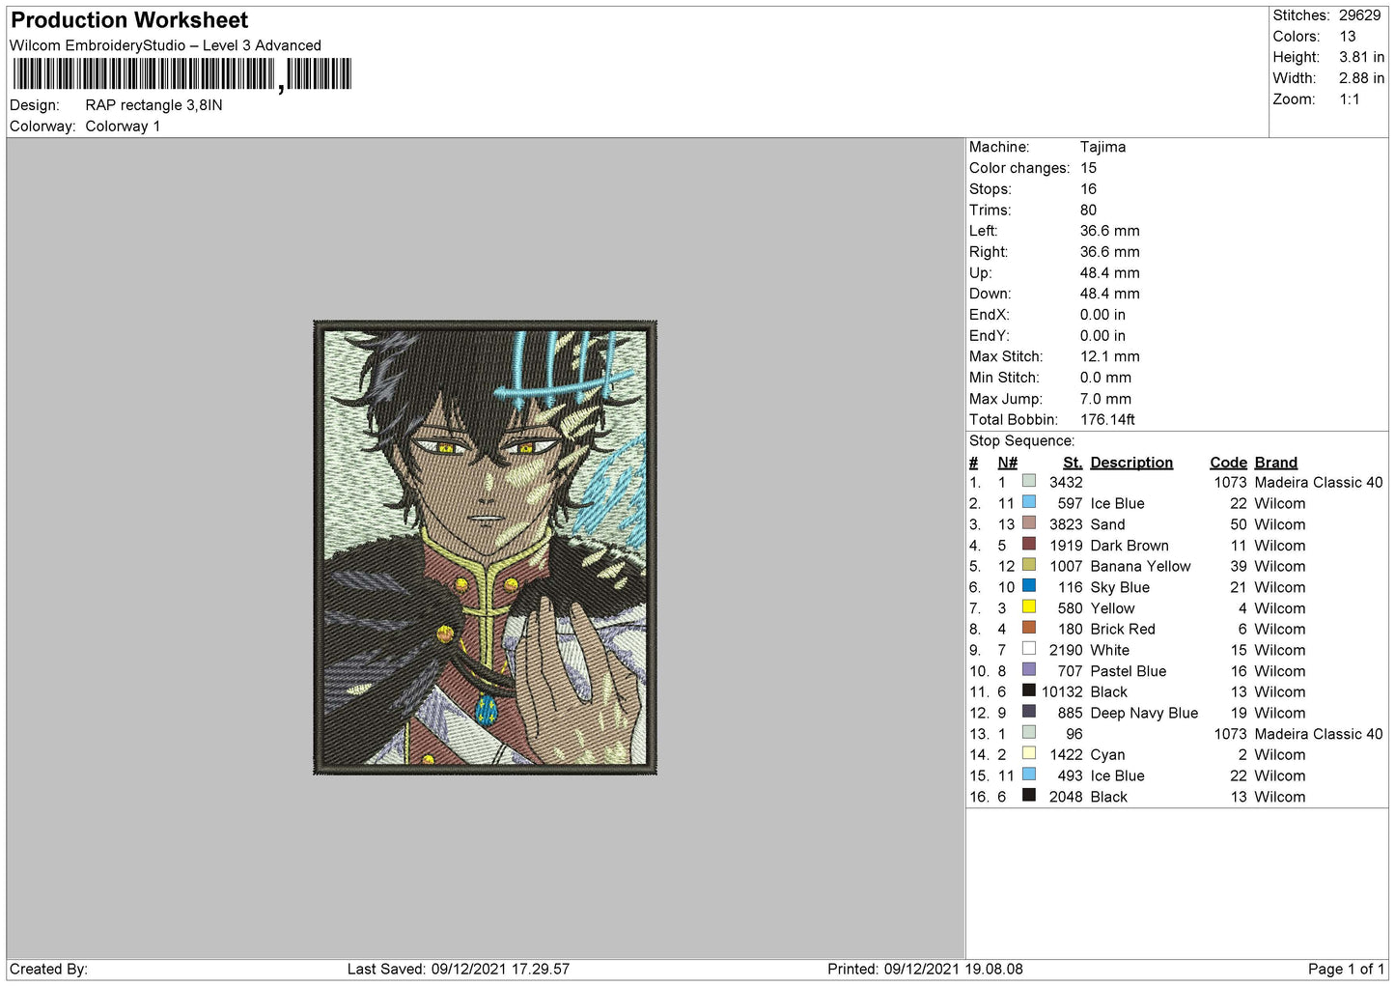
Task: Select the swatch in the 96-stitch Madeira row
Action: point(1029,733)
